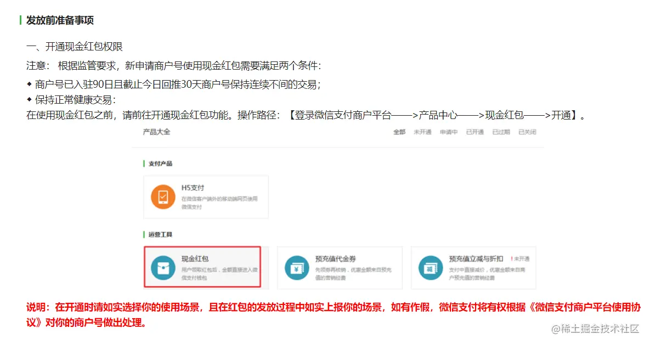The height and width of the screenshot is (345, 650).
Task: Click the bullet line 保持正常健康交易
Action: click(x=71, y=100)
